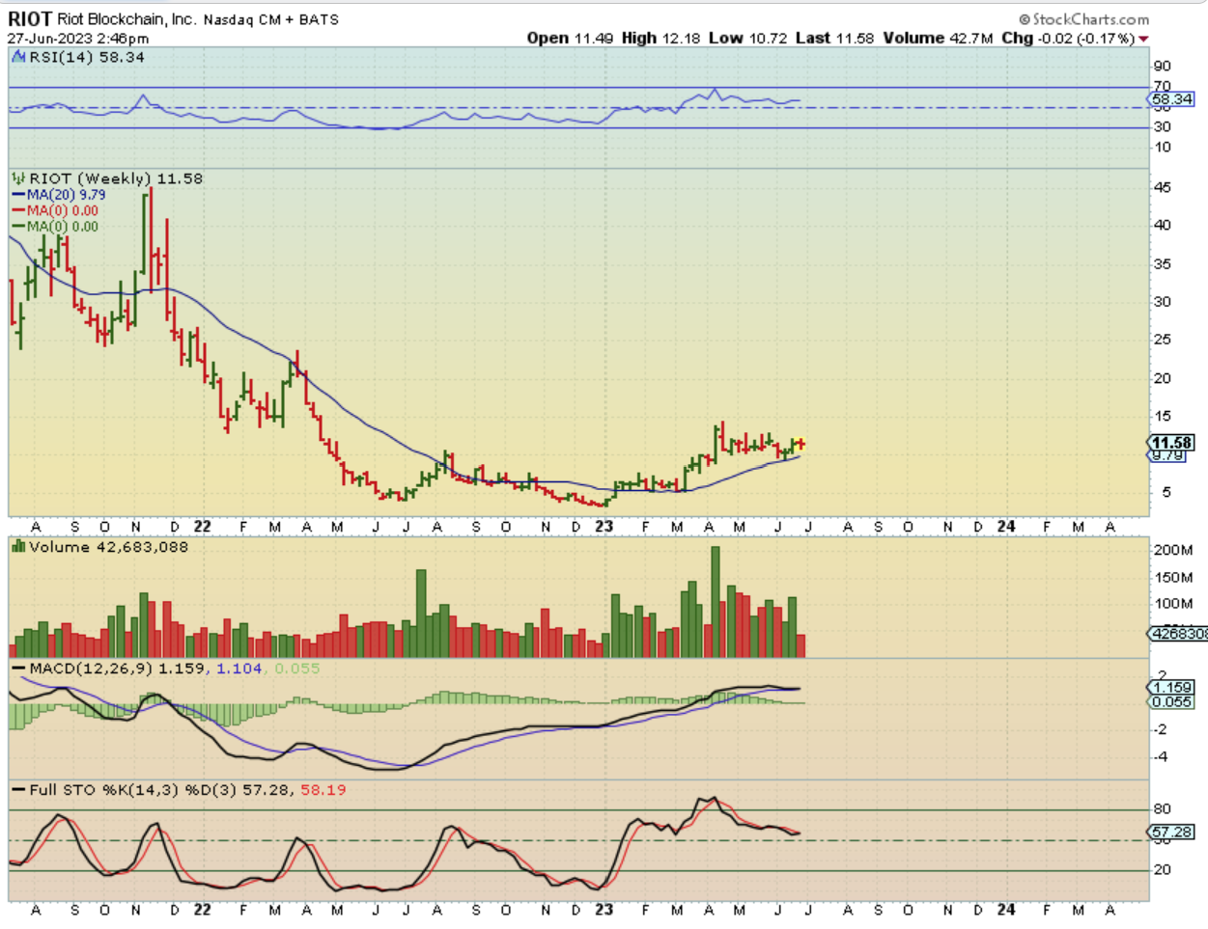The width and height of the screenshot is (1208, 929).
Task: Click the 45 price level on the price axis
Action: tap(1162, 187)
